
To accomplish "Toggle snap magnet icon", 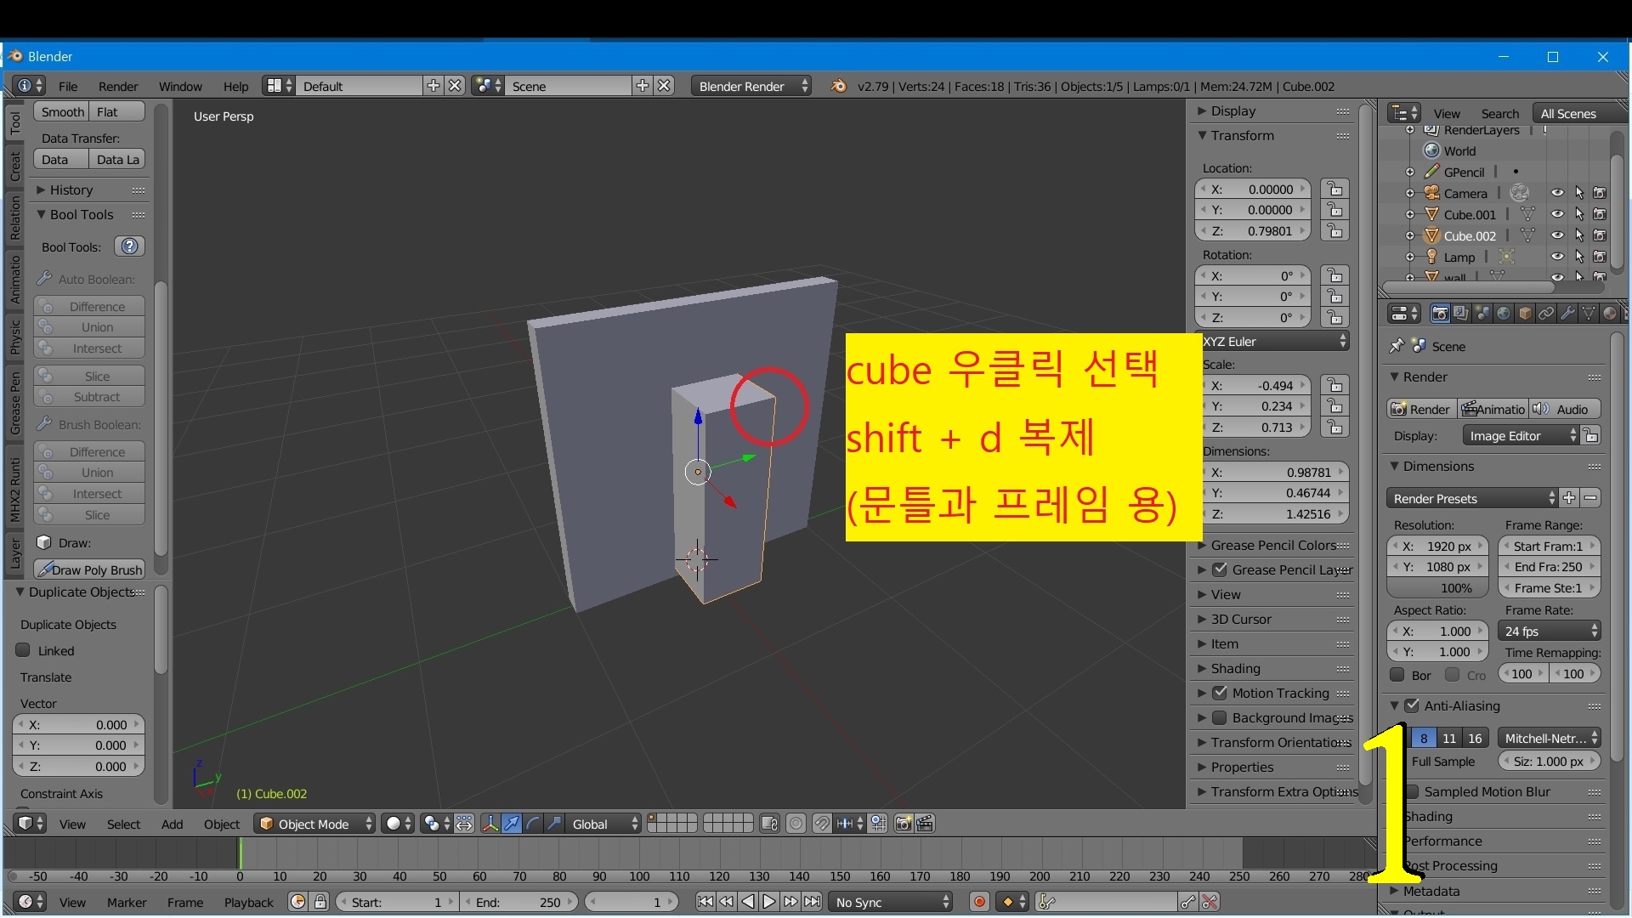I will point(821,824).
